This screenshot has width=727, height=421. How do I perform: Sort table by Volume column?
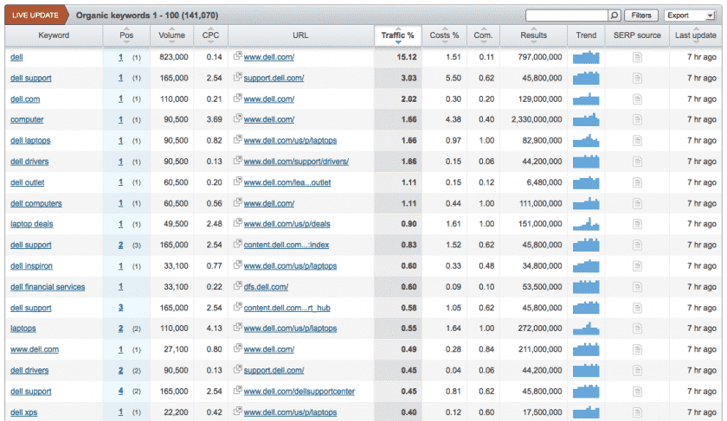click(x=171, y=35)
